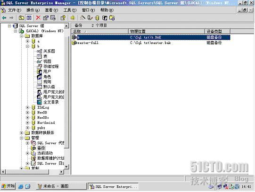Open the 窗口(W) menu

point(88,10)
